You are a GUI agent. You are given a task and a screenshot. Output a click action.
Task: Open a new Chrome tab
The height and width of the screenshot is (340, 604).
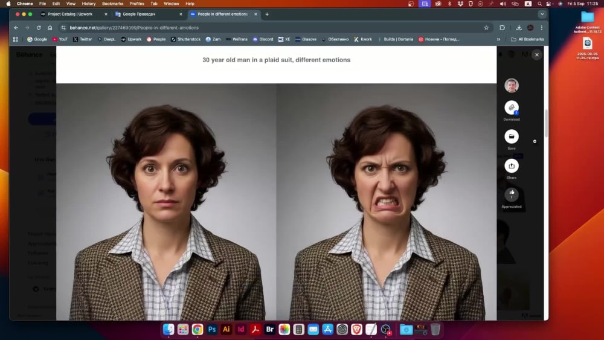coord(267,14)
